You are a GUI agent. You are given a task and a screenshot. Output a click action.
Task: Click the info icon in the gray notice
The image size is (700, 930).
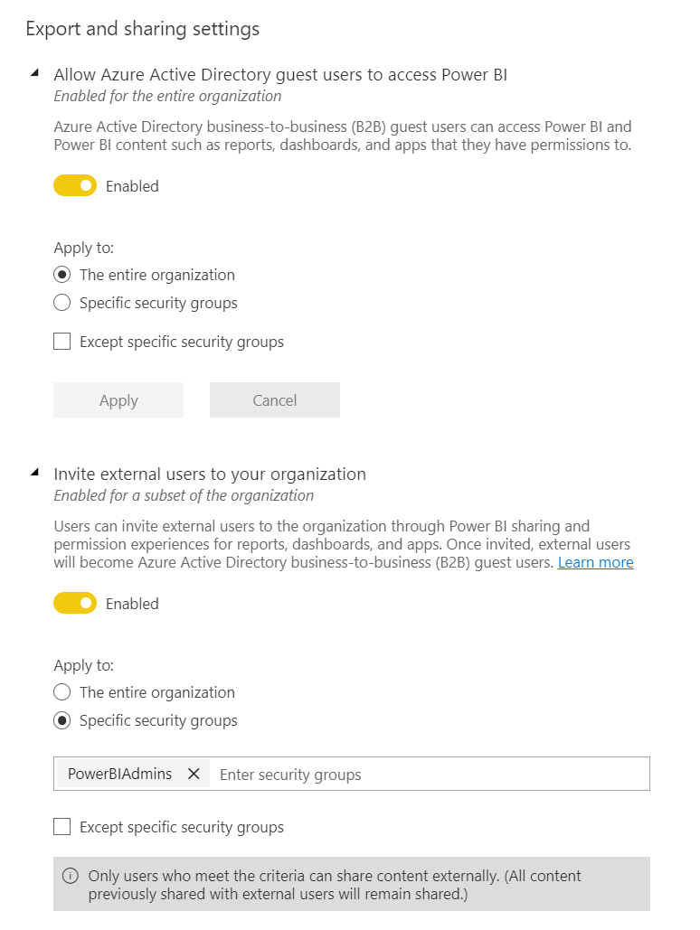pos(70,876)
